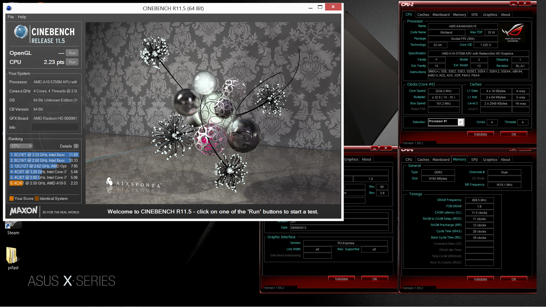Click OK in top CPU-Z window

click(x=514, y=134)
